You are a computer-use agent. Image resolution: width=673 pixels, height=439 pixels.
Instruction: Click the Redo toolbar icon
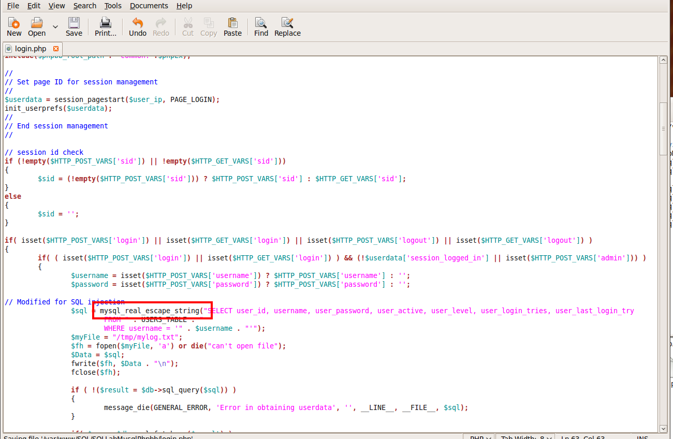click(160, 26)
